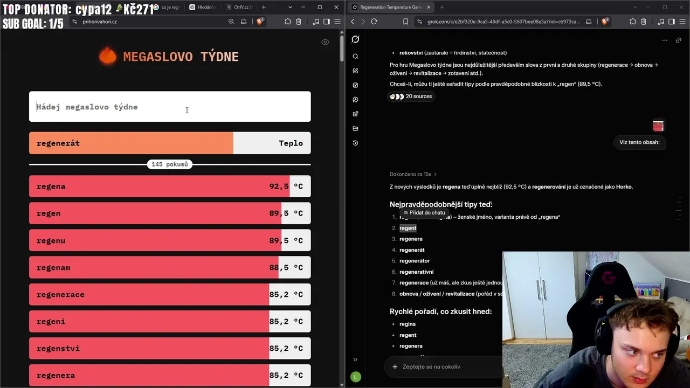690x388 pixels.
Task: Click the 'regenu' guess row
Action: click(x=170, y=240)
